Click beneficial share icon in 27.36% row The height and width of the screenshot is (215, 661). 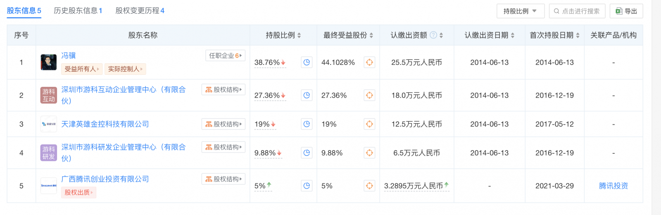pos(369,96)
